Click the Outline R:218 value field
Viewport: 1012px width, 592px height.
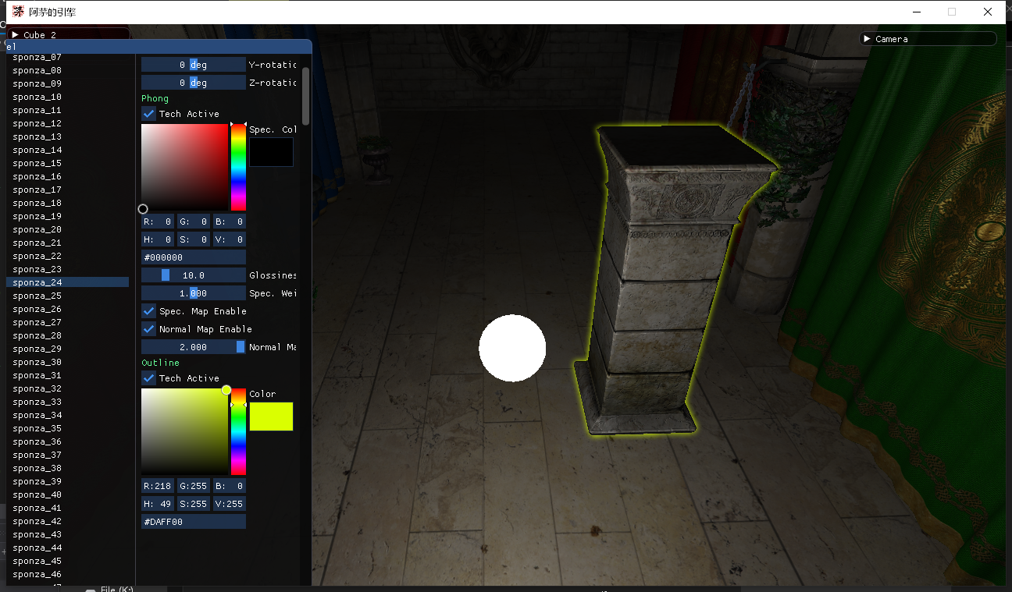pos(157,486)
